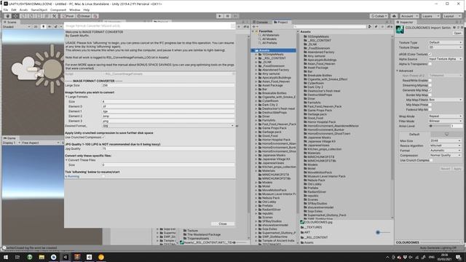Select the Move tool in Unity toolbar
Screen dimensions: 466x262
(x=15, y=16)
